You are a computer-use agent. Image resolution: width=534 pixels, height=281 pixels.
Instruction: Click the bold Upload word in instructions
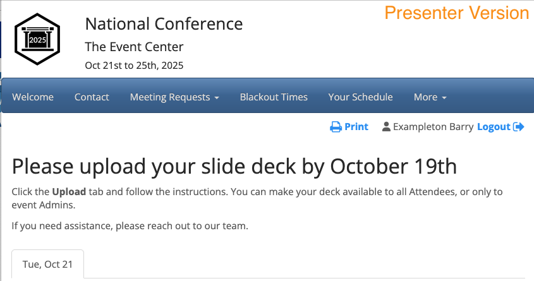click(64, 192)
